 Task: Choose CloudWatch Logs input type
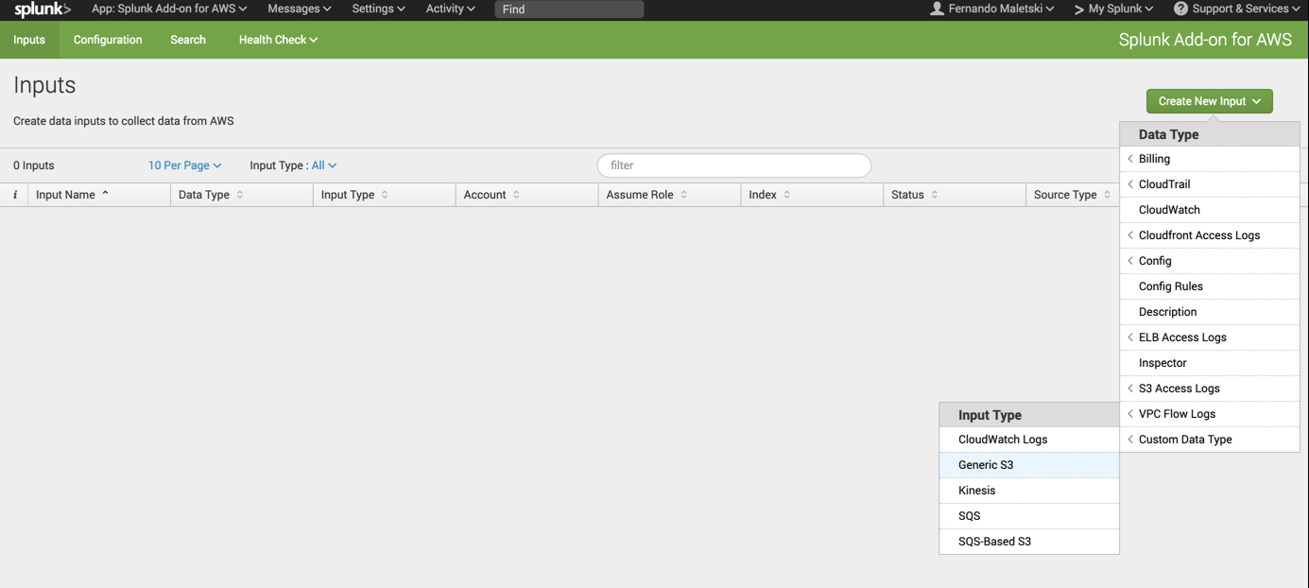pyautogui.click(x=1029, y=440)
